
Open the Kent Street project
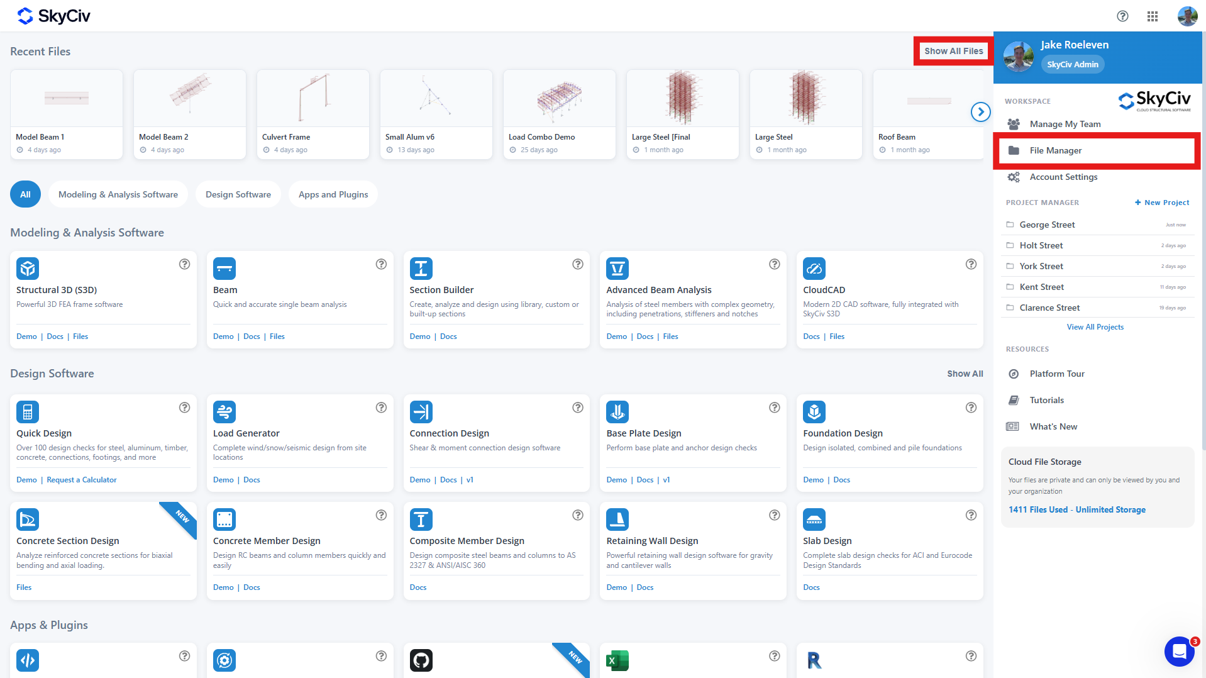click(1097, 287)
